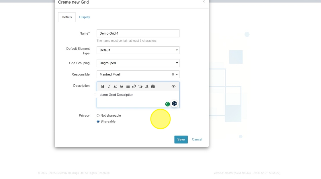The image size is (321, 179).
Task: Click the clear formatting brush icon
Action: 153,86
